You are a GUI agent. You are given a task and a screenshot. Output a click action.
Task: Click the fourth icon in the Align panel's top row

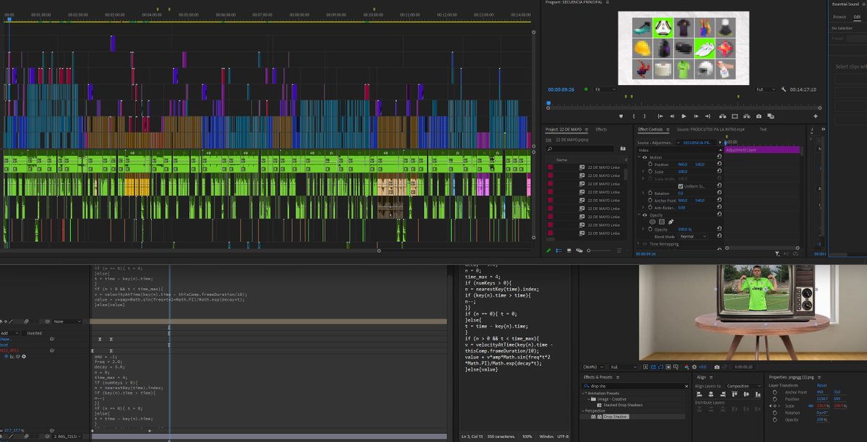[x=735, y=394]
